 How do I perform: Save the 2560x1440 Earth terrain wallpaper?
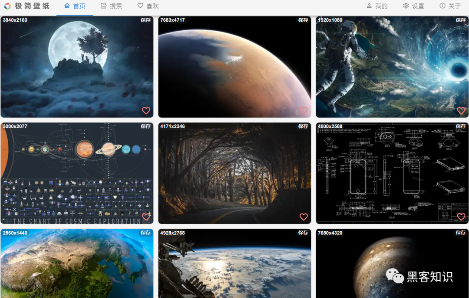click(x=145, y=233)
